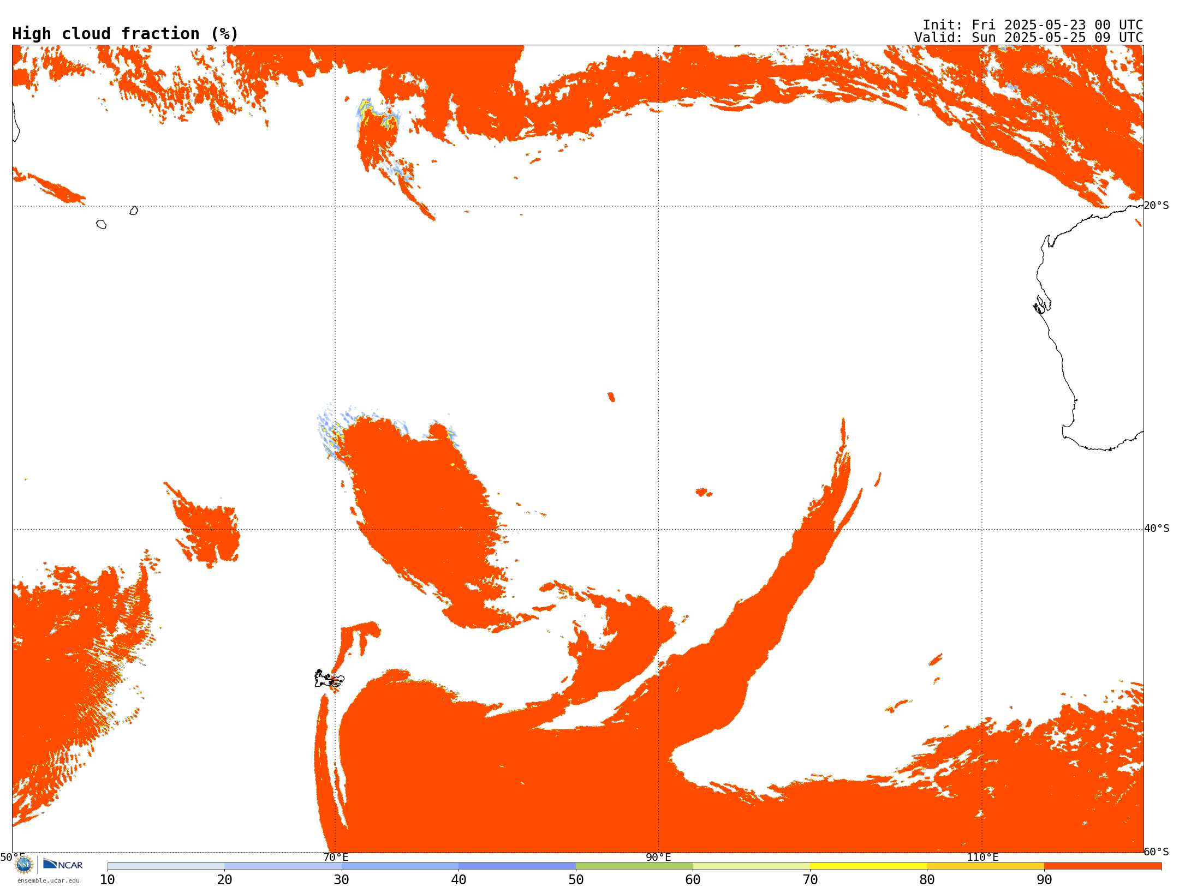
Task: Click the Kerguelen Islands outline near 70°E
Action: coord(329,679)
